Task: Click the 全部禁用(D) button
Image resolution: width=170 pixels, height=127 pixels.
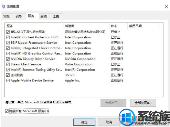Action: point(143,103)
